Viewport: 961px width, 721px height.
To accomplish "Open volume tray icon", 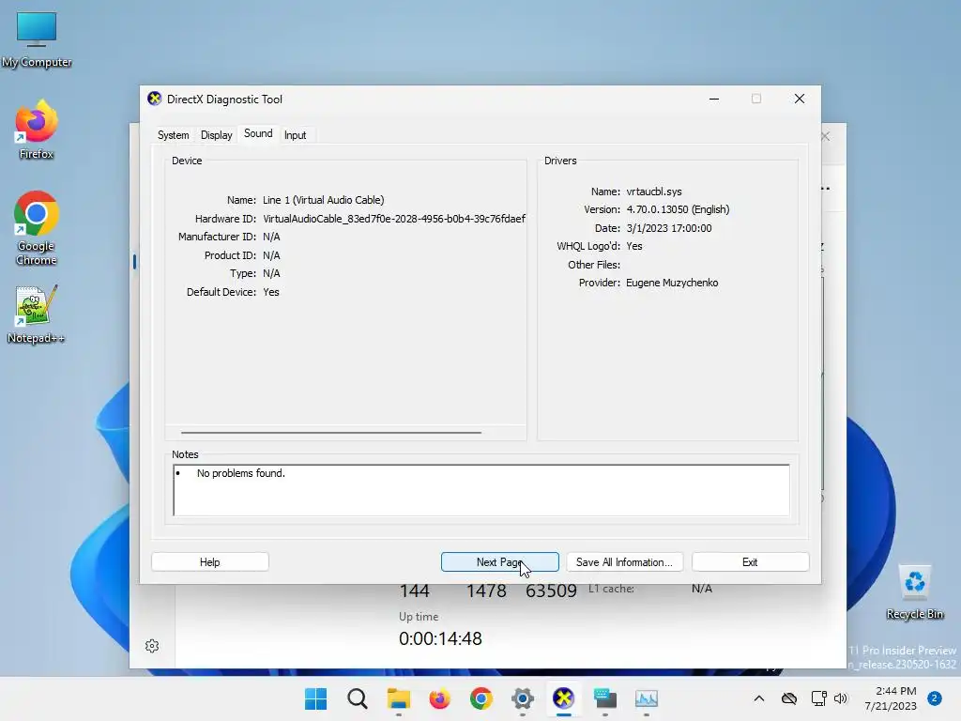I will (841, 698).
